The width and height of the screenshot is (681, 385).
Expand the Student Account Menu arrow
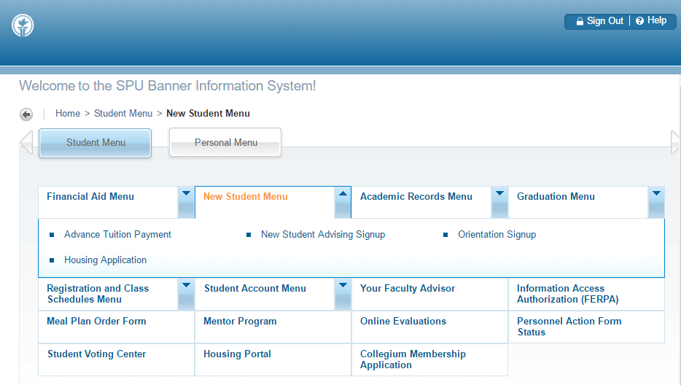(343, 294)
